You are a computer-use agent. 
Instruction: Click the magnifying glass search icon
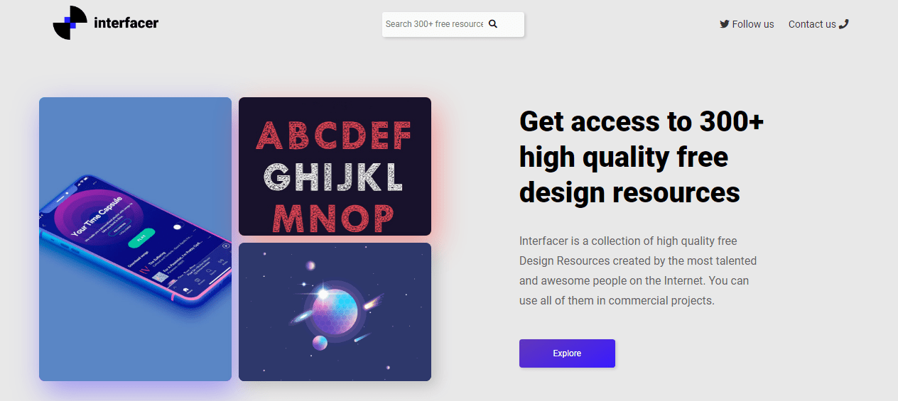pos(493,24)
